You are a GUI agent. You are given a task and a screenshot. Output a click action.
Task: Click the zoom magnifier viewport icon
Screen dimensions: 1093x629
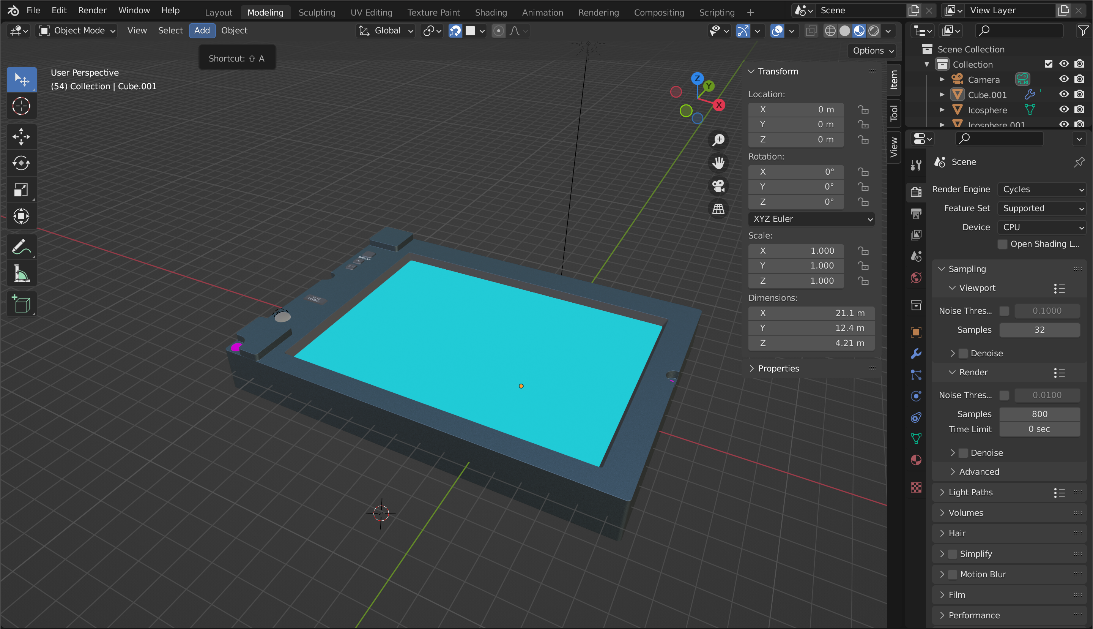click(718, 139)
